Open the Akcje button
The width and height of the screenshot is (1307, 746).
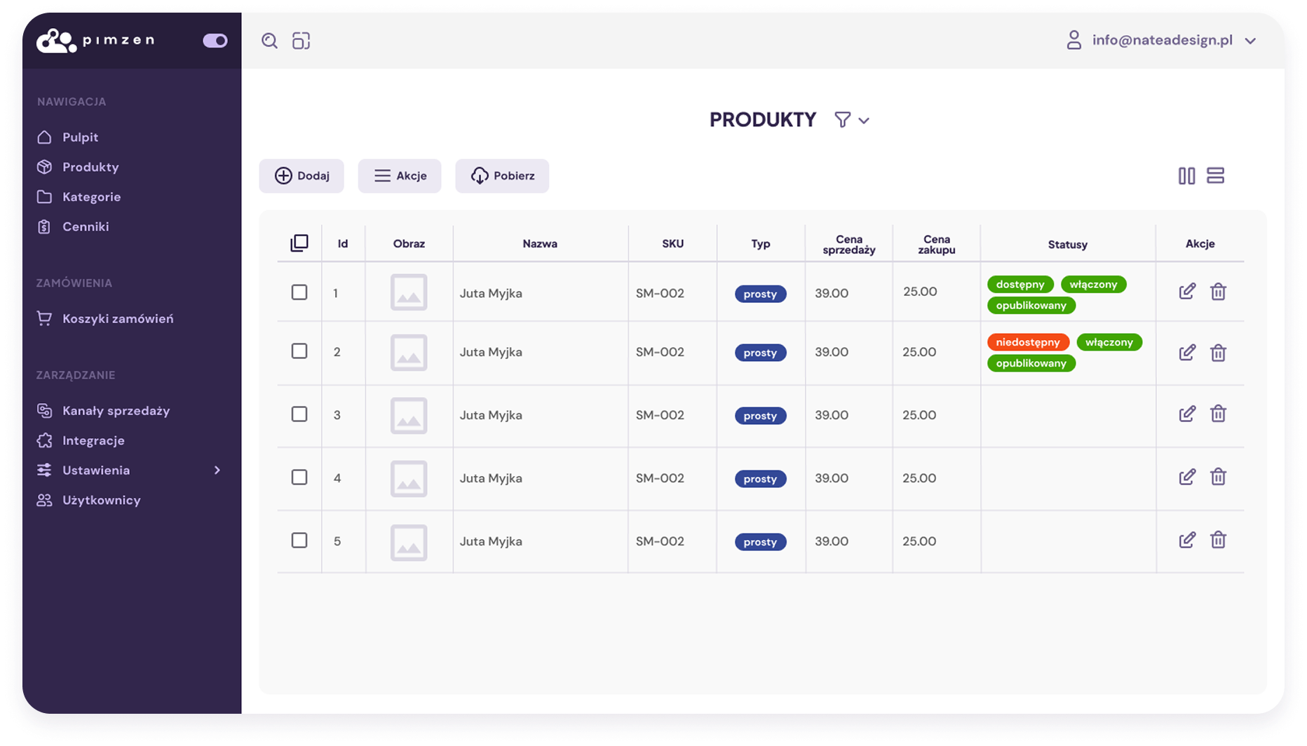point(400,175)
